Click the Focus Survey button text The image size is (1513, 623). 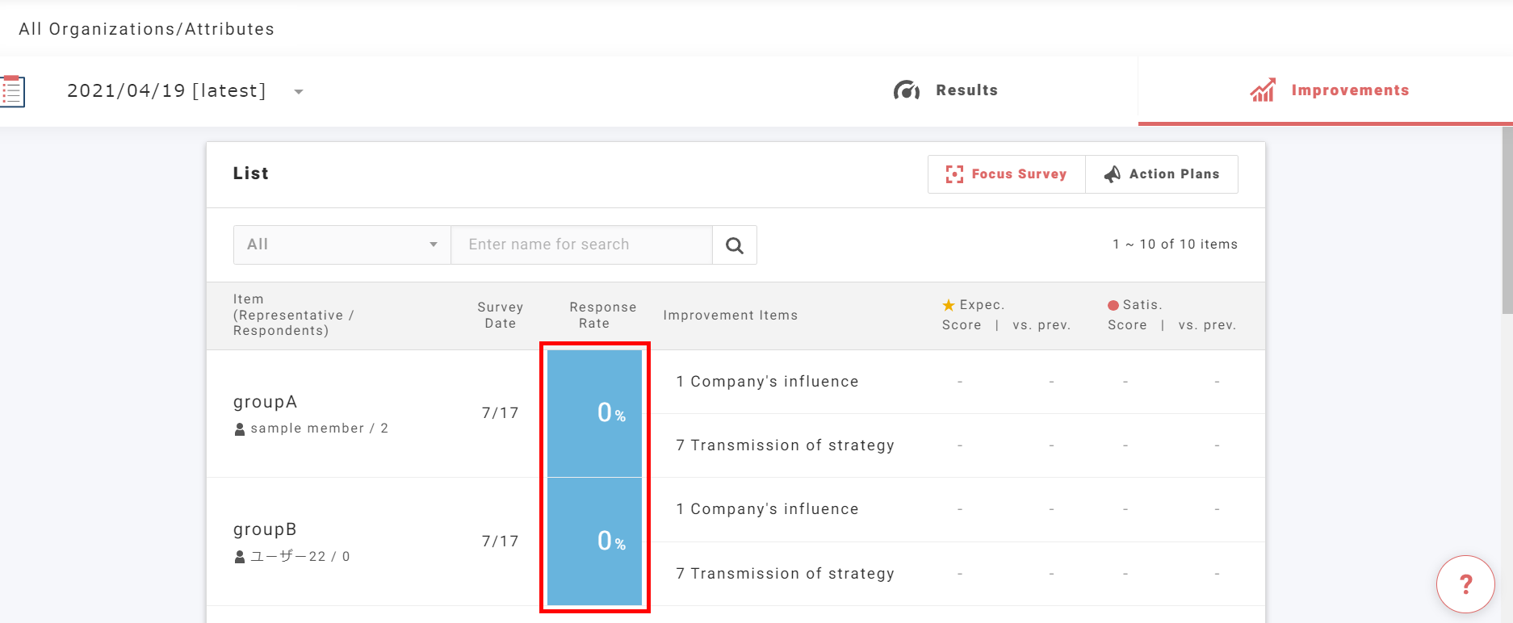[x=1019, y=174]
